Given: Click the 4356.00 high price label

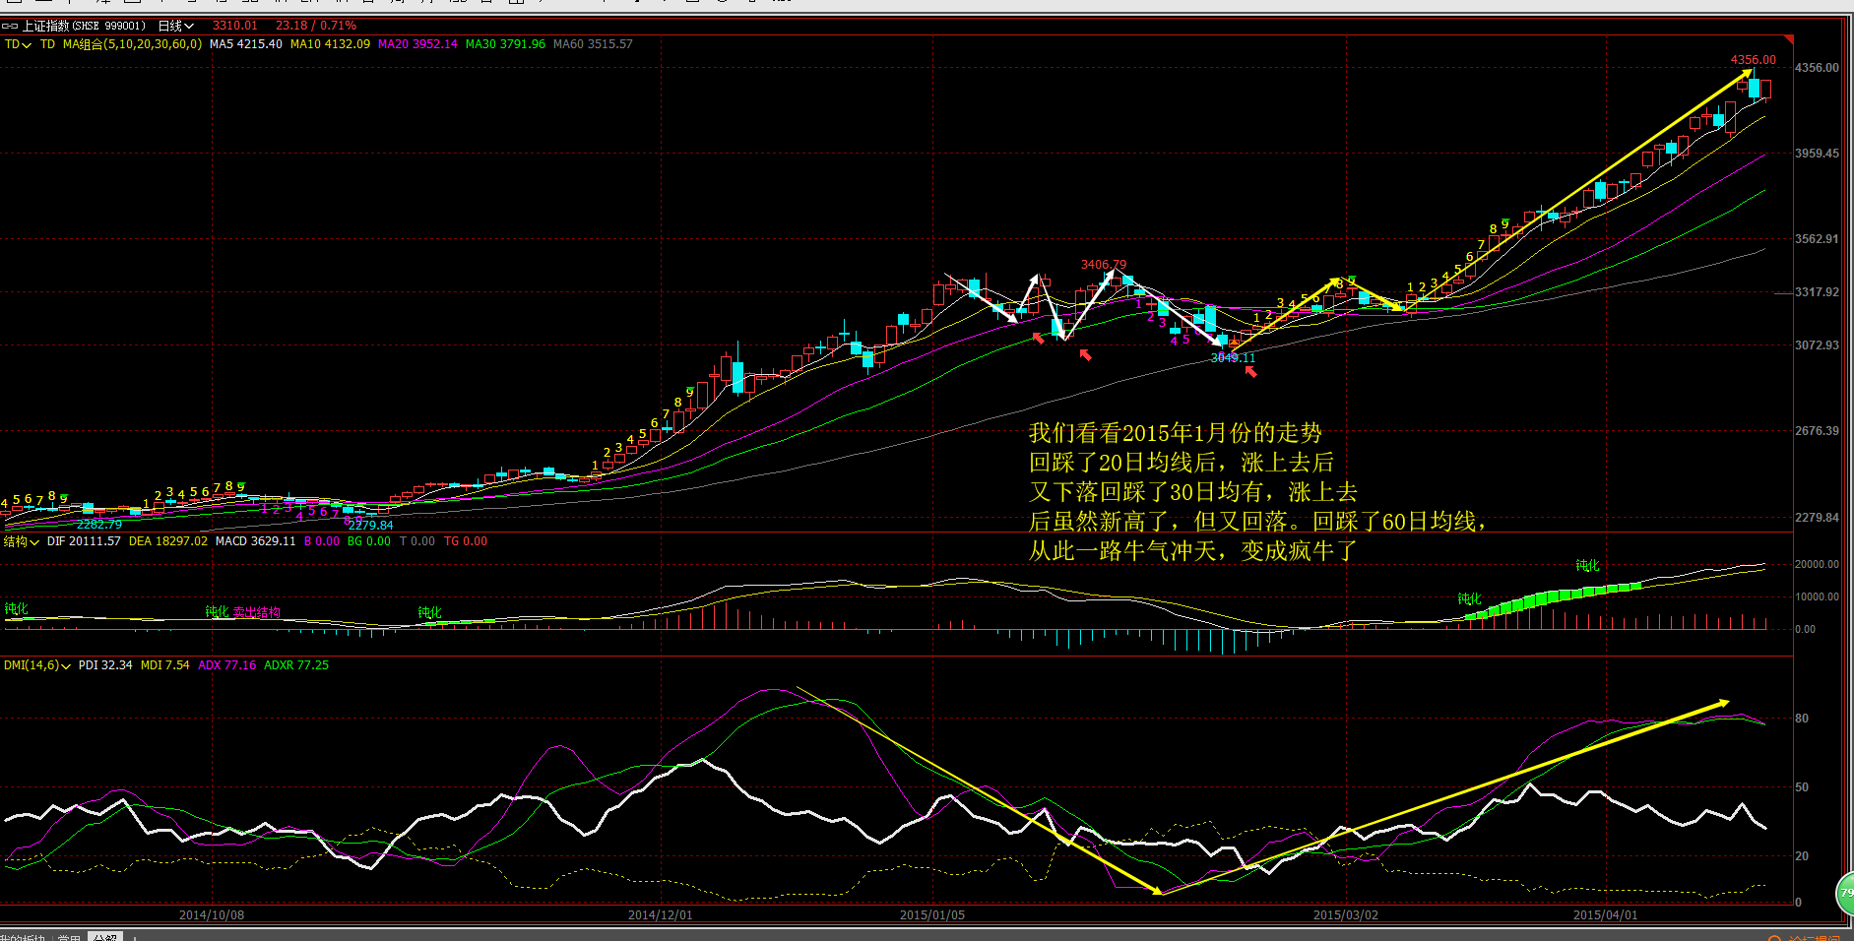Looking at the screenshot, I should (1754, 60).
